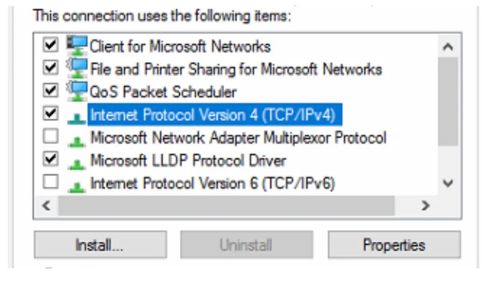Select Microsoft LLDP Protocol Driver item
Image resolution: width=487 pixels, height=286 pixels.
(x=188, y=160)
